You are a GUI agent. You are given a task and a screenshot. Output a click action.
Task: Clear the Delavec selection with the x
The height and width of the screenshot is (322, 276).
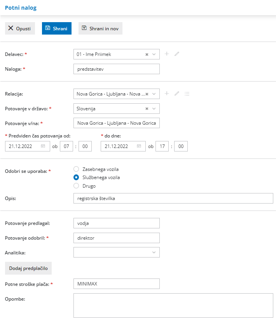point(147,54)
